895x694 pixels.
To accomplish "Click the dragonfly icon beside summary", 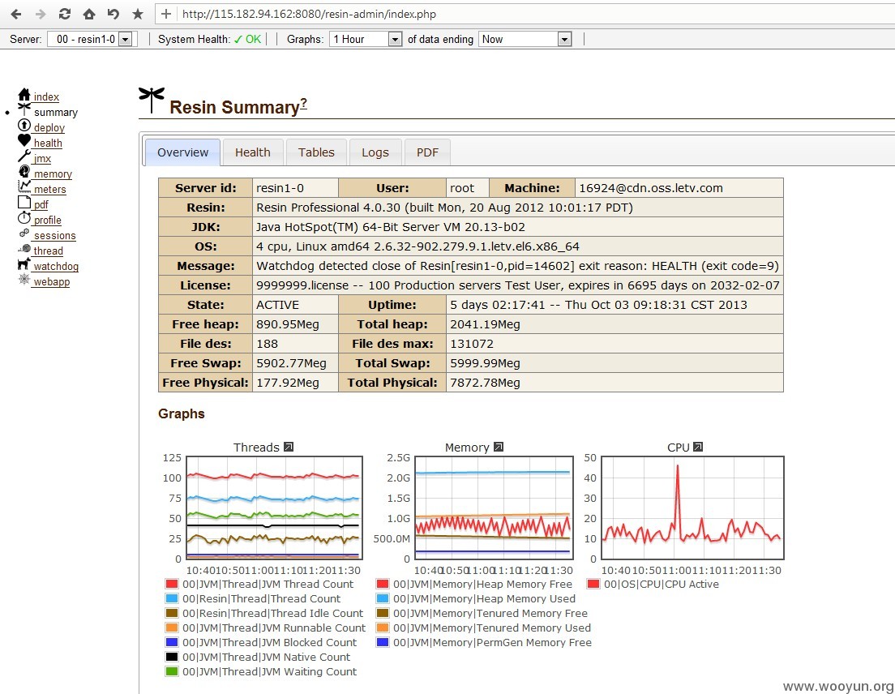I will [24, 109].
